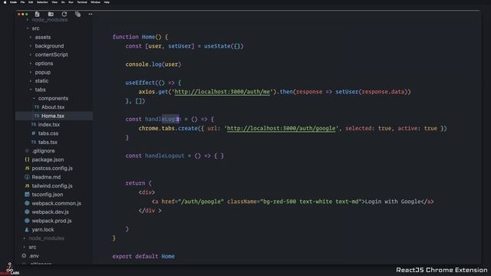Place cursor on 'useState' in code

pyautogui.click(x=217, y=46)
